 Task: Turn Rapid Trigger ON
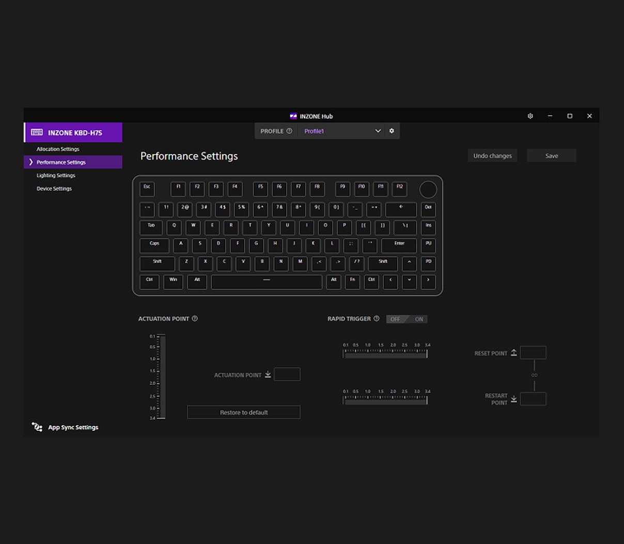click(418, 319)
